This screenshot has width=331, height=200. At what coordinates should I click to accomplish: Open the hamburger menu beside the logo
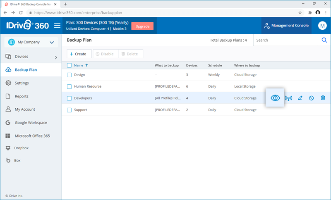[x=57, y=26]
